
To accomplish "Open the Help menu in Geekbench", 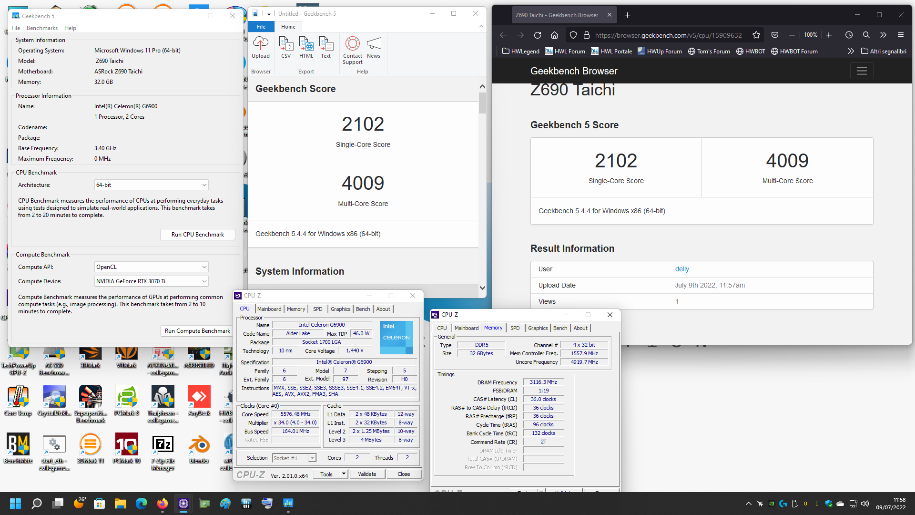I will coord(70,28).
